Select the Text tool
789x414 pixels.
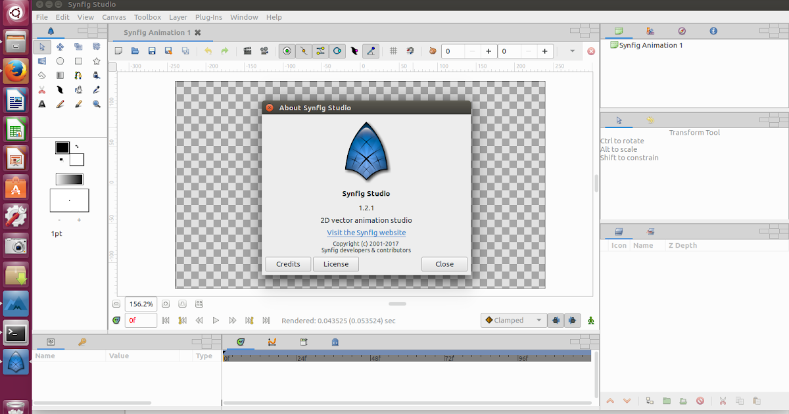tap(42, 104)
